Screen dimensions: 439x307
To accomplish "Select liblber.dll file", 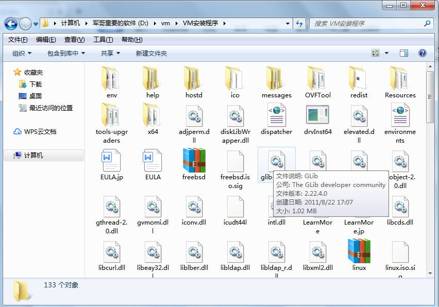I will click(x=194, y=256).
